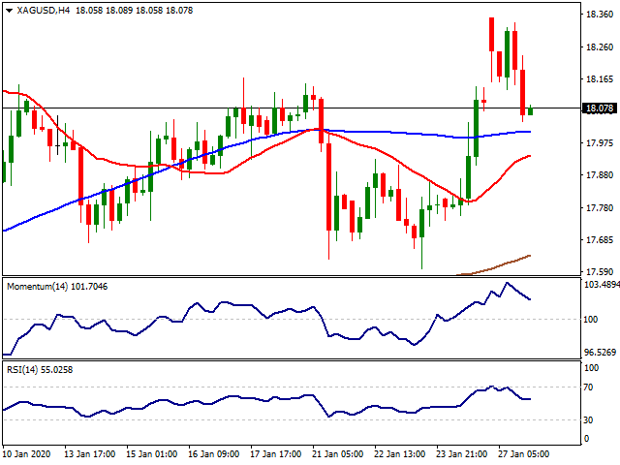This screenshot has width=620, height=465.
Task: Click the last green candle at current price
Action: pyautogui.click(x=530, y=110)
